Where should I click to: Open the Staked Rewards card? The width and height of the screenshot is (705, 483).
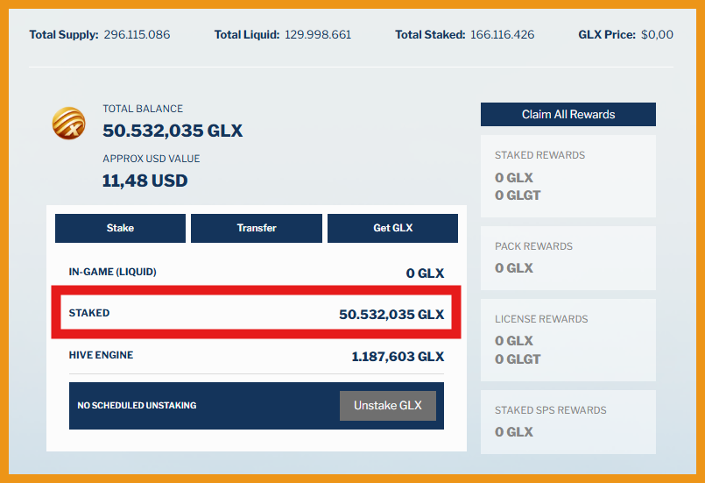point(568,175)
